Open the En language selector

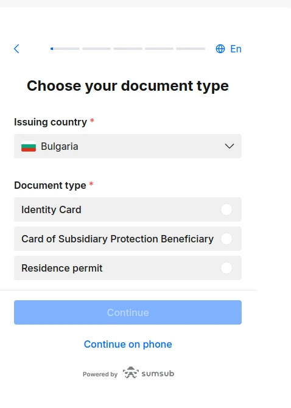[x=236, y=49]
